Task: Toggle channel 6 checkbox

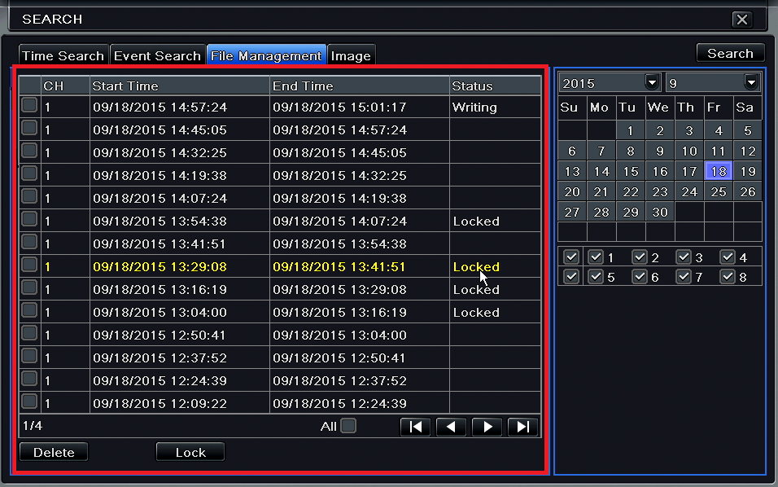Action: tap(640, 276)
